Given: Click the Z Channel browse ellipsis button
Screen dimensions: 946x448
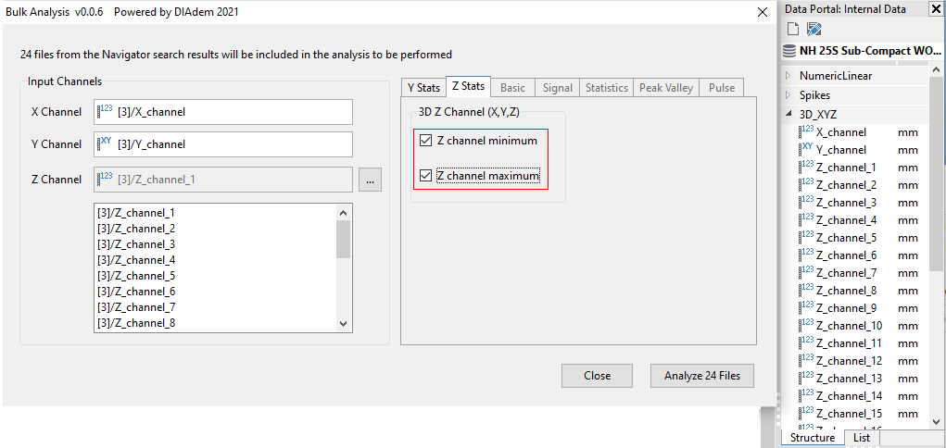Looking at the screenshot, I should click(370, 180).
